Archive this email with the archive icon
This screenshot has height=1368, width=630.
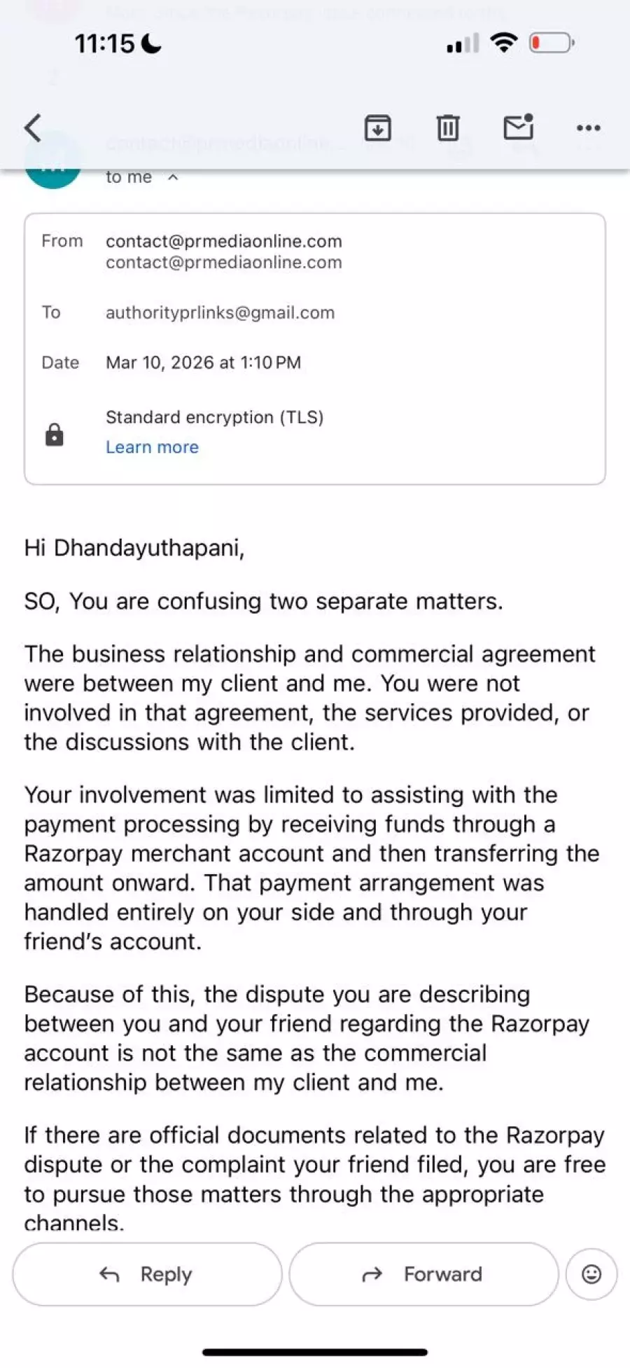pyautogui.click(x=377, y=127)
